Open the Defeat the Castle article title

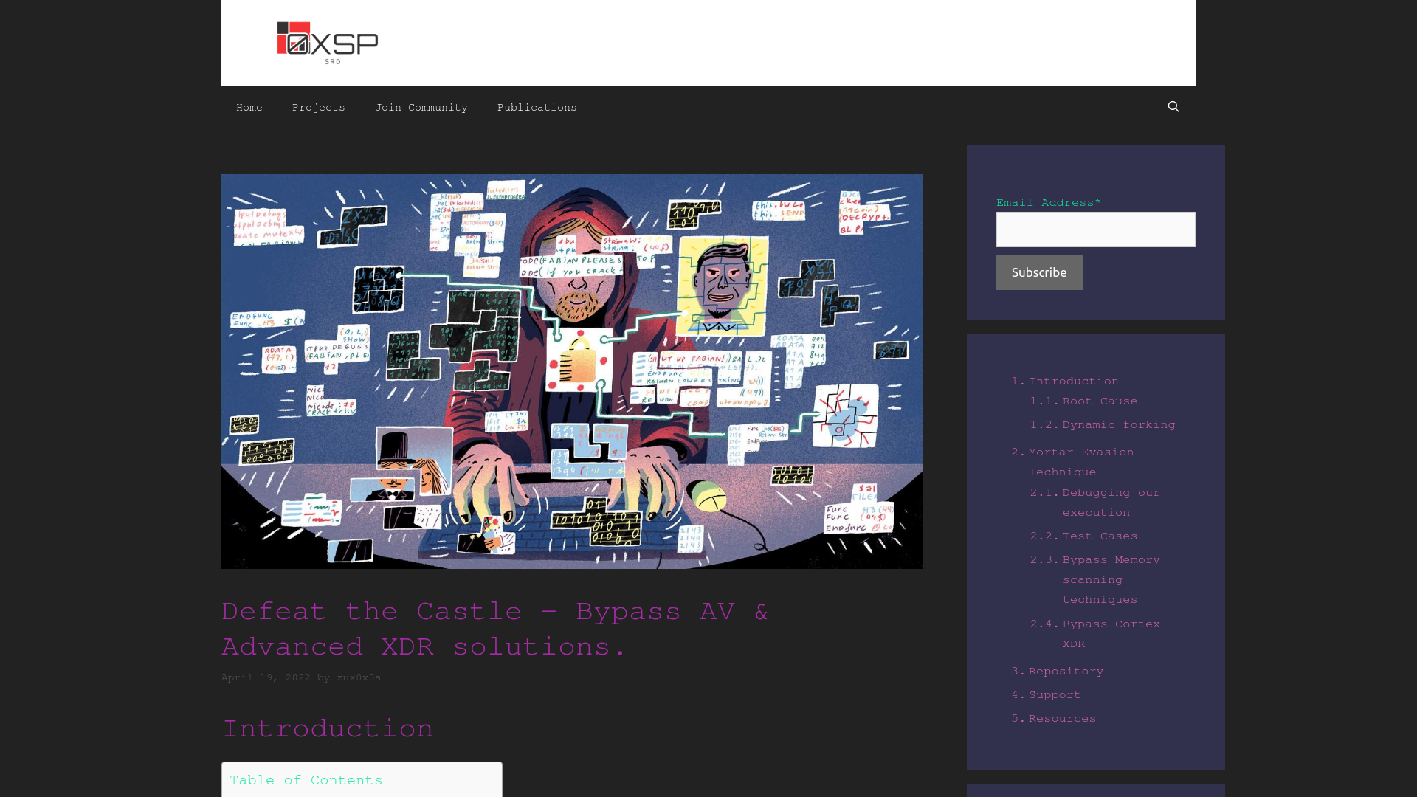click(x=495, y=629)
